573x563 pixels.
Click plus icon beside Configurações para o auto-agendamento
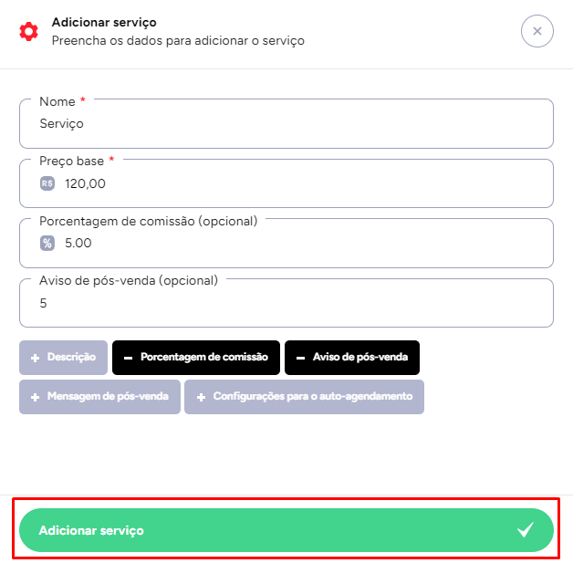[x=200, y=397]
